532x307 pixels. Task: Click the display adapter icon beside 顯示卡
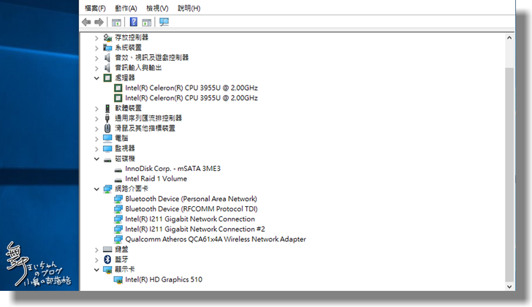107,270
